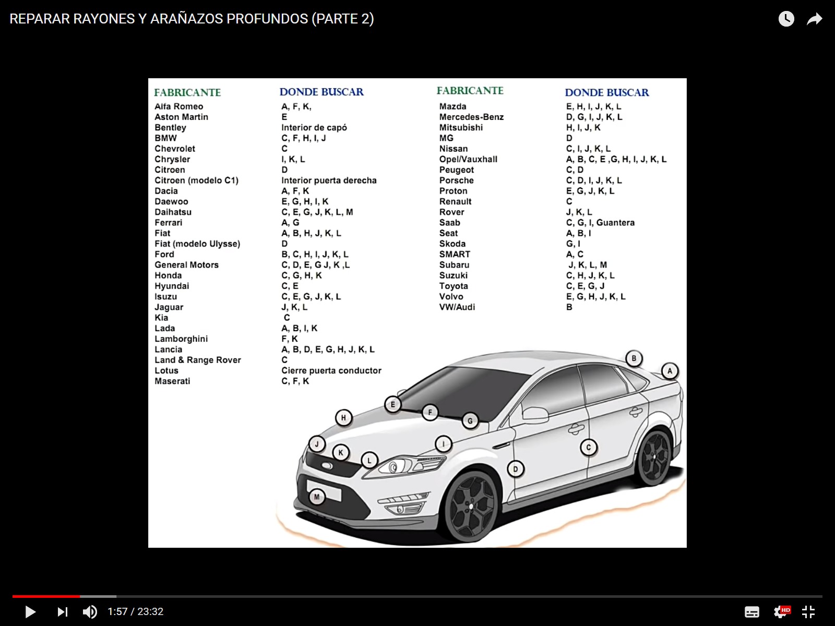The width and height of the screenshot is (835, 626).
Task: Click circle marker M on the car bumper
Action: pyautogui.click(x=317, y=497)
